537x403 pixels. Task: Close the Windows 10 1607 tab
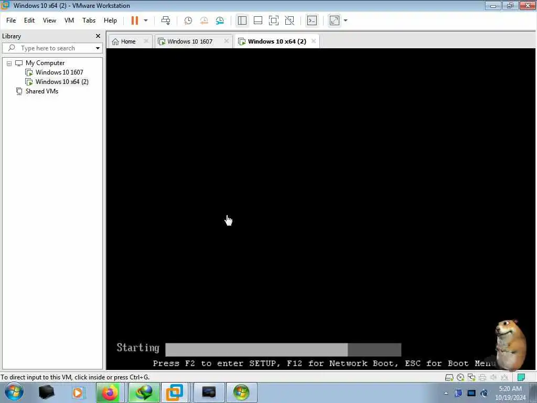click(227, 41)
